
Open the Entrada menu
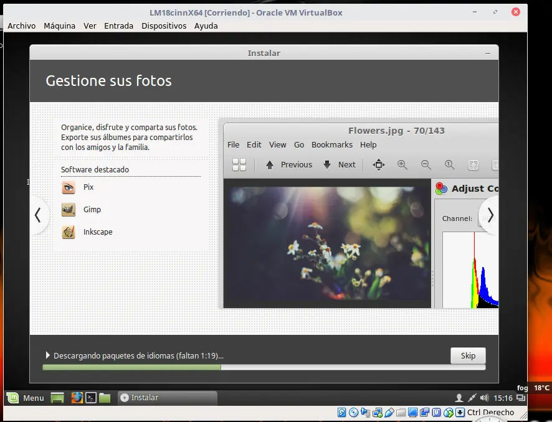tap(118, 26)
